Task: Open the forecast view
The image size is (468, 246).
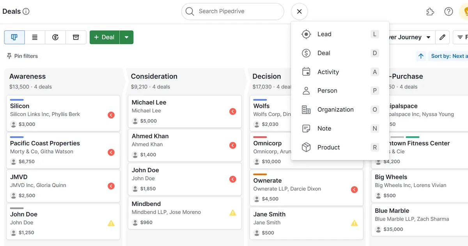Action: pos(55,37)
